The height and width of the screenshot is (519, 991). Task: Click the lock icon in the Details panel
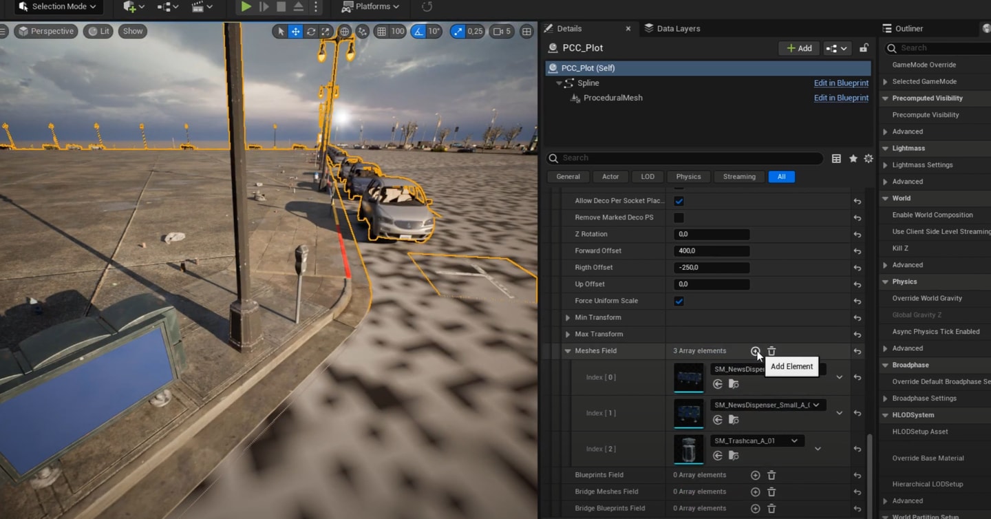click(x=864, y=48)
